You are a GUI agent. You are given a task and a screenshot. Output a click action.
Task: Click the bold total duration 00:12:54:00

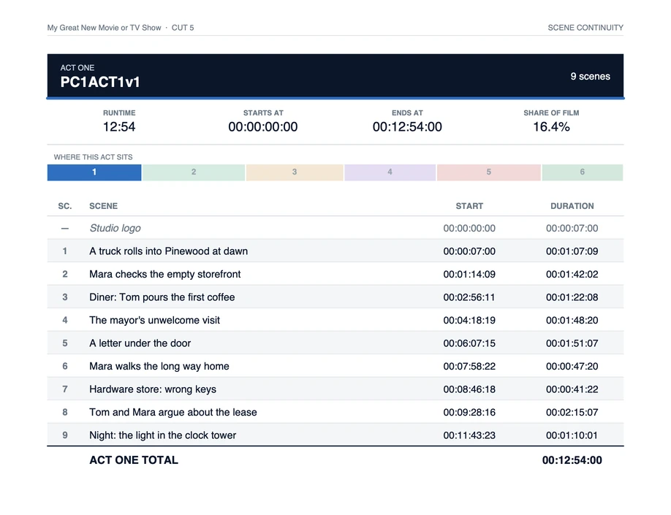572,460
